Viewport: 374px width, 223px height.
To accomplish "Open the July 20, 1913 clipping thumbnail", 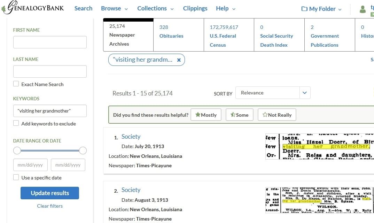I will 320,146.
